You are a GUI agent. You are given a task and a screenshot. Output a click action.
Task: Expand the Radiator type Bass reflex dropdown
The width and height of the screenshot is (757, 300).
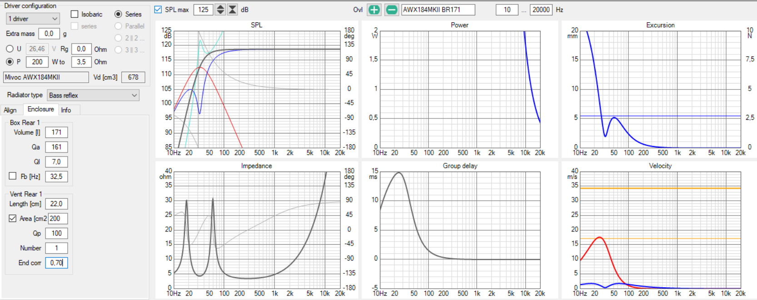(93, 95)
